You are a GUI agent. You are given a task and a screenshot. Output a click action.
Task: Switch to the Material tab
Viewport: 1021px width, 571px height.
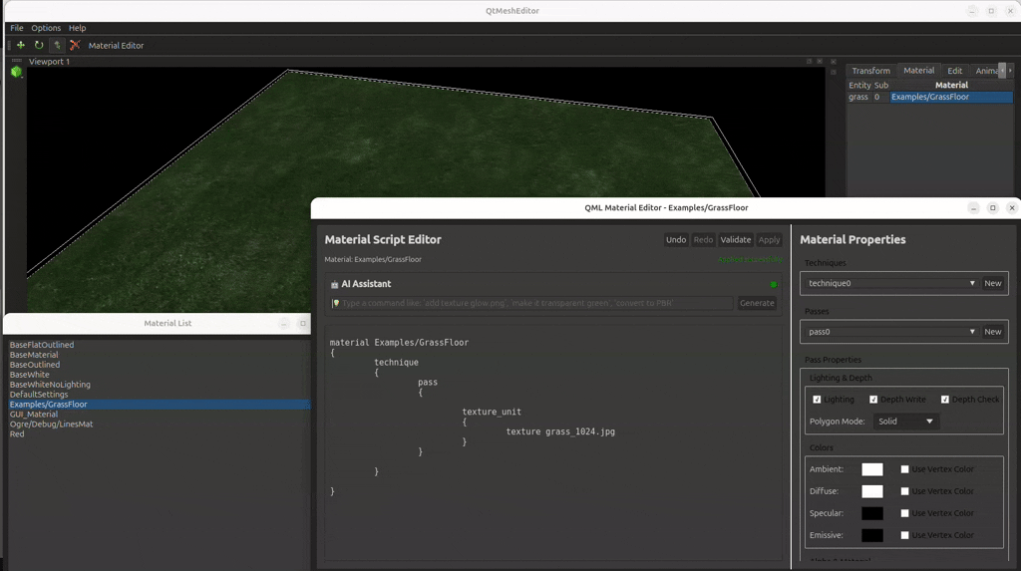pos(918,71)
